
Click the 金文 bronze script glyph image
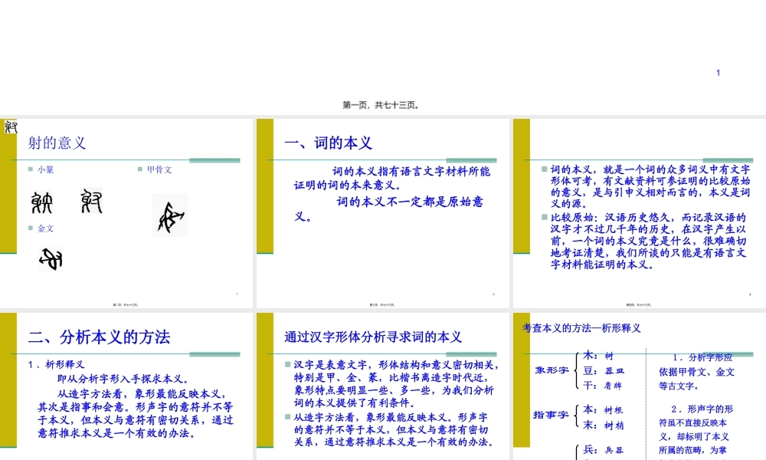(51, 259)
